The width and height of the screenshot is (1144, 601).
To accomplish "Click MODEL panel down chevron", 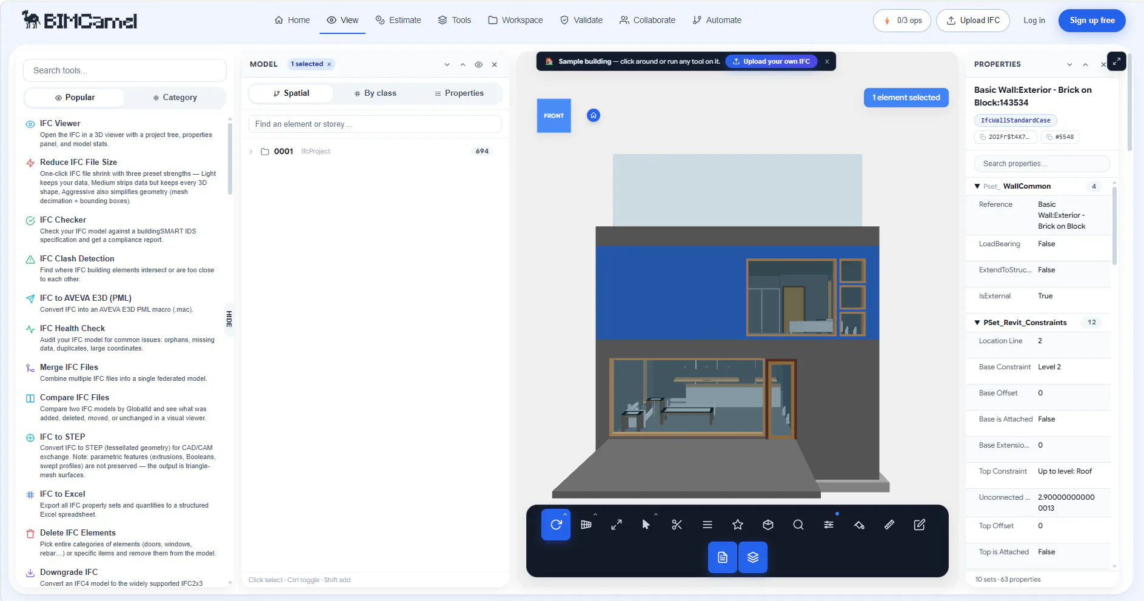I will [447, 64].
